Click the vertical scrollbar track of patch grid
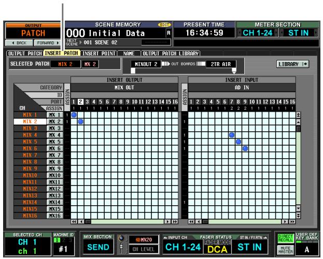Screen dimensions: 323x259 click(x=298, y=169)
